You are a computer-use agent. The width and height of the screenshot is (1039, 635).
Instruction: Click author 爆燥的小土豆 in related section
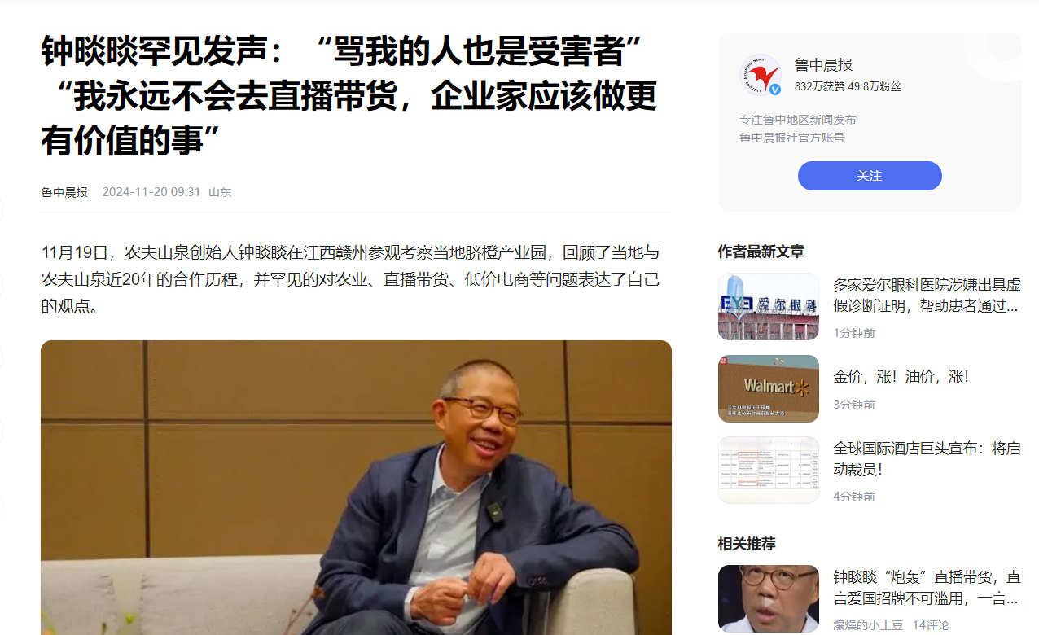pyautogui.click(x=867, y=625)
